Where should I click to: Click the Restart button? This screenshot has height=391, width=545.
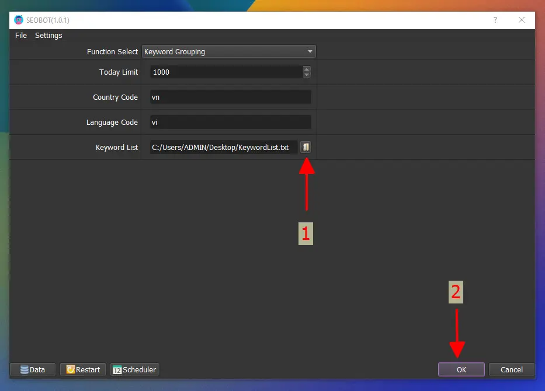83,369
